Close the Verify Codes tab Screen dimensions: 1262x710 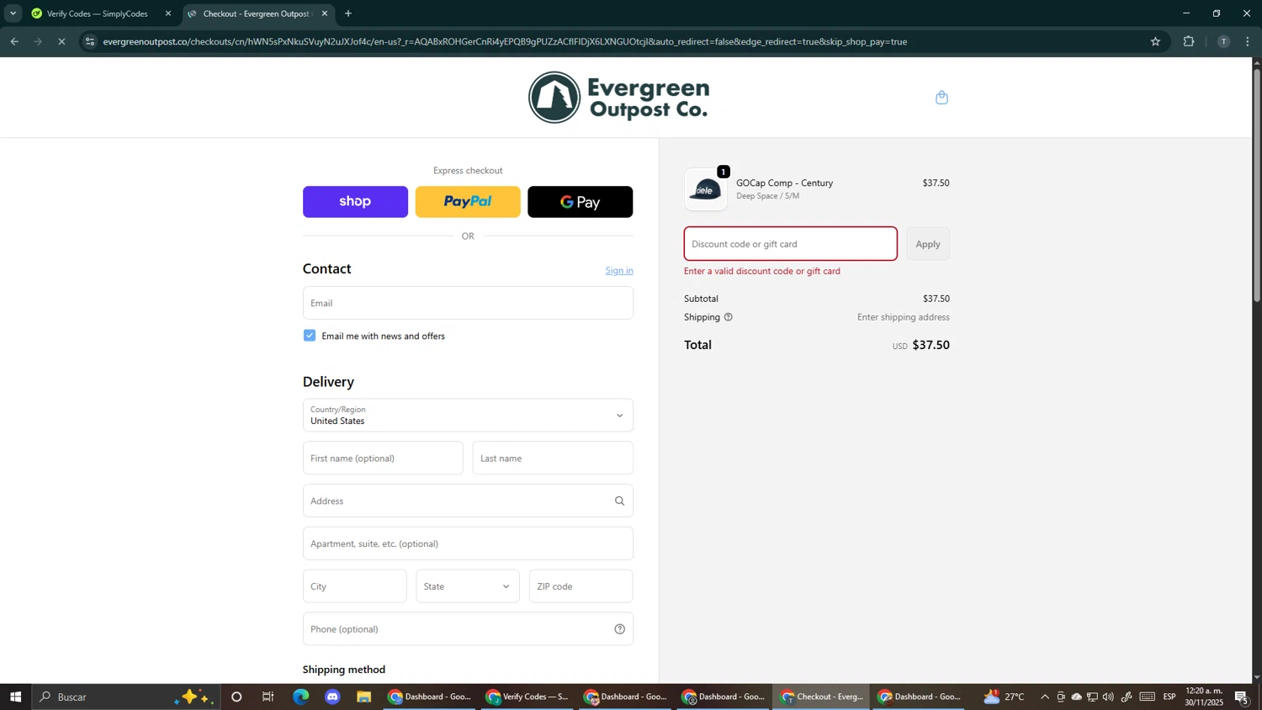coord(168,13)
